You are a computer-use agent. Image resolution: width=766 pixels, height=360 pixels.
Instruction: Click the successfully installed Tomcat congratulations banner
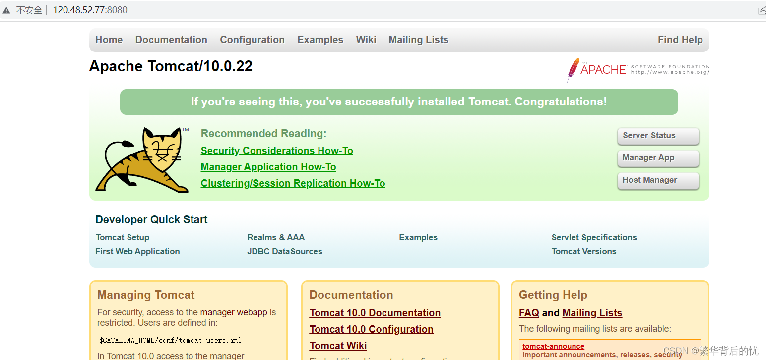(399, 102)
